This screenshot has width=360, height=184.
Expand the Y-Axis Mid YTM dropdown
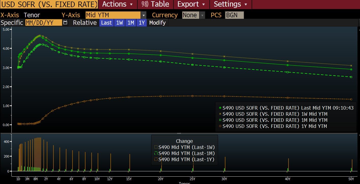pos(144,15)
